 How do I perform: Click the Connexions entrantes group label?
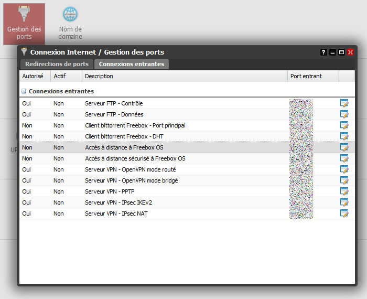point(61,91)
